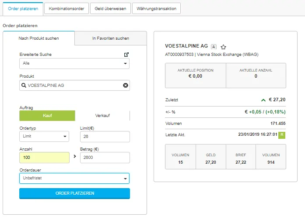Focus the Limit(€) input field

click(x=105, y=137)
